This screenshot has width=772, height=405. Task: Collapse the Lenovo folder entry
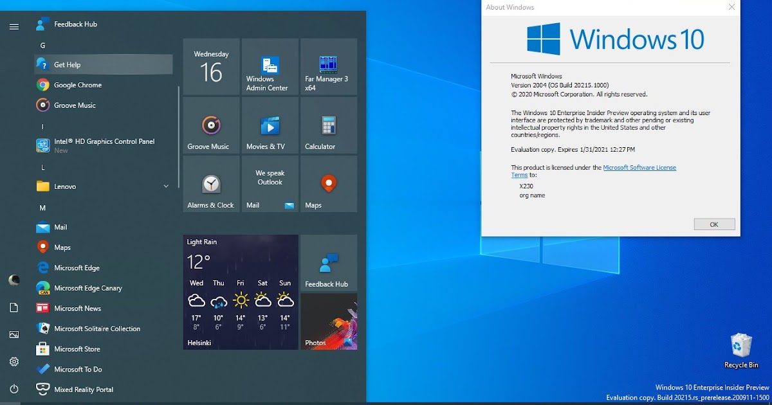[x=165, y=186]
